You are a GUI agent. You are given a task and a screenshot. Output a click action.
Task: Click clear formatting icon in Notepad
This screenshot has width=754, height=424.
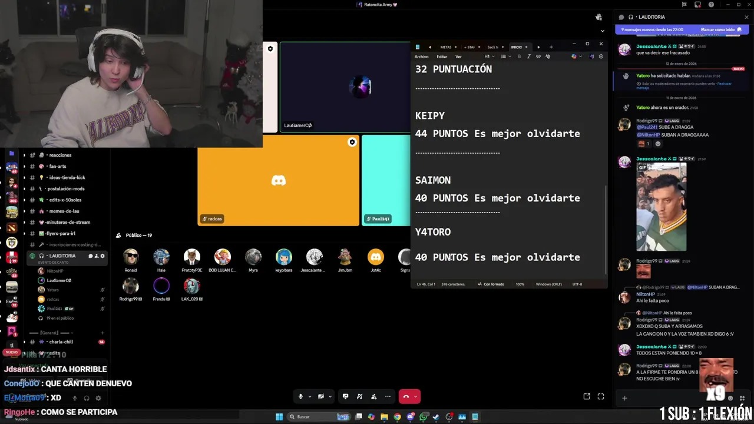tap(547, 57)
